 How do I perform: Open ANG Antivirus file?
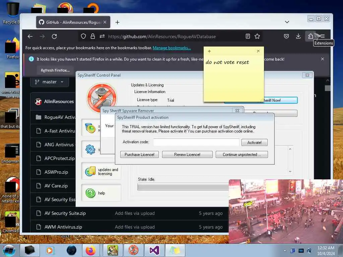pyautogui.click(x=60, y=145)
